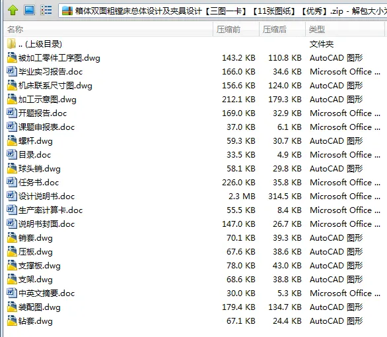Select file name 压板.dwg

tap(36, 252)
